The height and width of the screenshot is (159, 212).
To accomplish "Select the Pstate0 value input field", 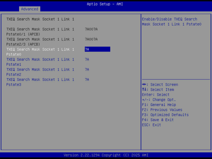I will [97, 49].
